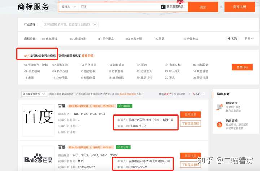Image resolution: width=260 pixels, height=171 pixels.
Task: Filter by category 03 日化用品 in 商标分类
Action: click(x=106, y=39)
